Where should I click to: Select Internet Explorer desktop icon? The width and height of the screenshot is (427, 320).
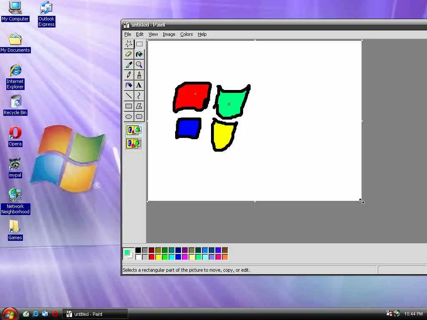pyautogui.click(x=15, y=77)
